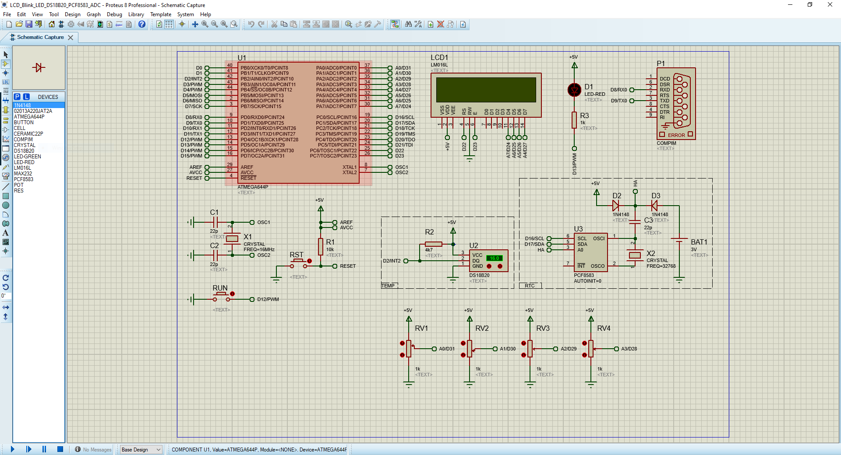
Task: Click the ATMEGA644P U1 chip on schematic
Action: [298, 123]
